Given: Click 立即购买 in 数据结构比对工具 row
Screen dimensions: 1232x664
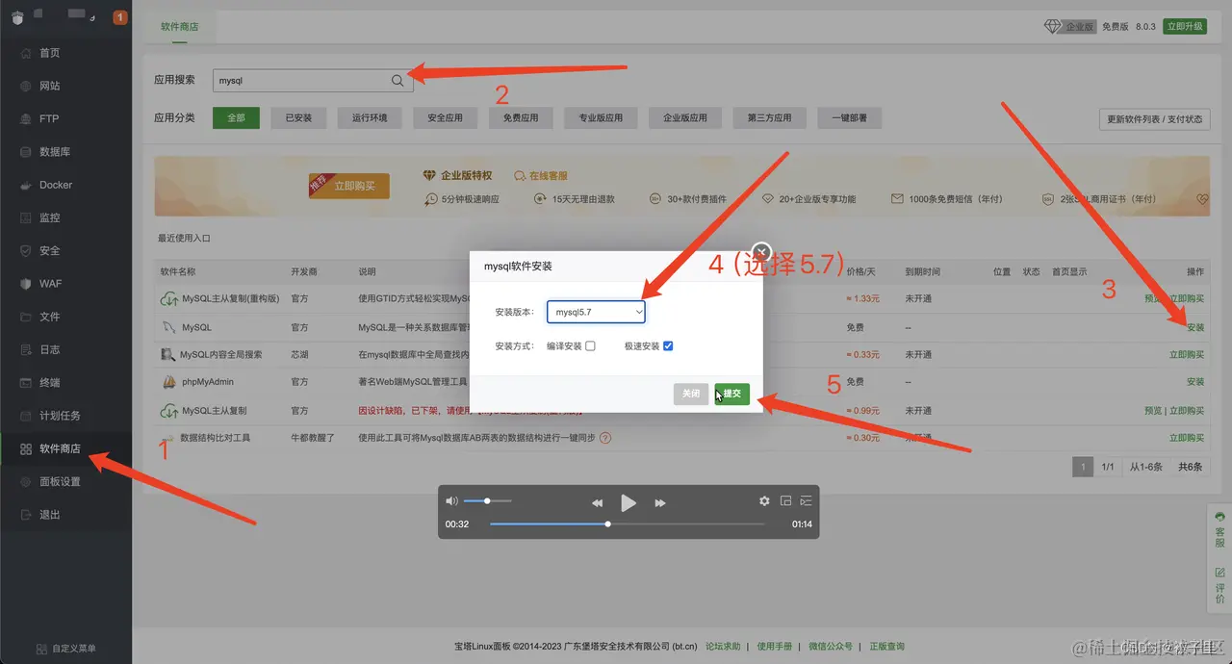Looking at the screenshot, I should 1187,438.
